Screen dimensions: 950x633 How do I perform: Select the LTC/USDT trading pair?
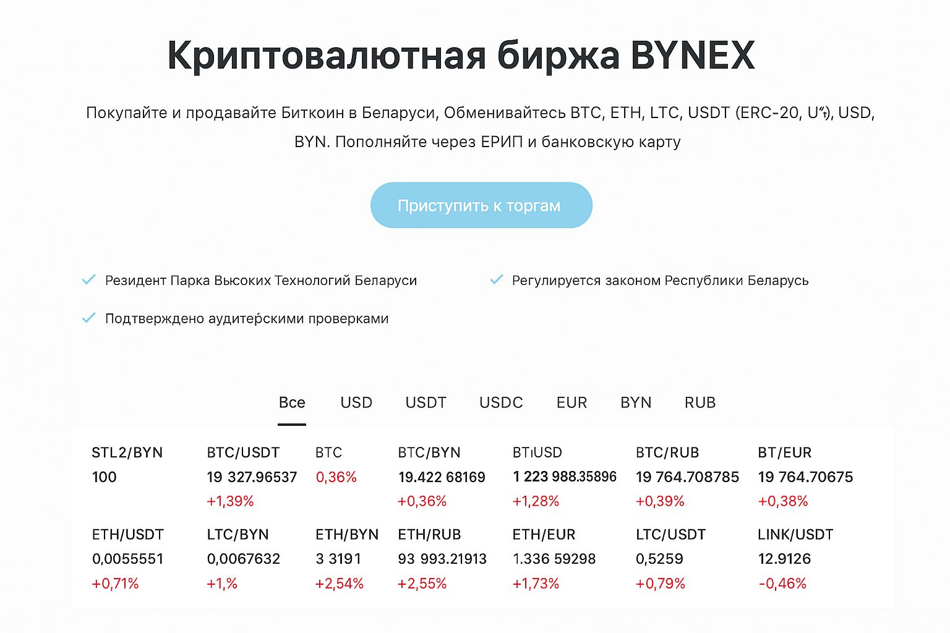pos(671,534)
